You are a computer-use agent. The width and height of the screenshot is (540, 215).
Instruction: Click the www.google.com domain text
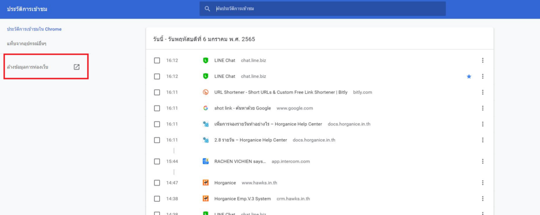(x=295, y=109)
